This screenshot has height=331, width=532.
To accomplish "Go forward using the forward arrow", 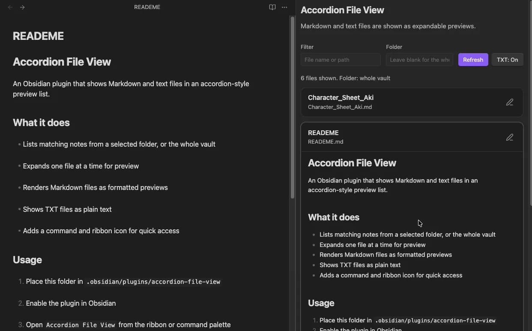I will pyautogui.click(x=22, y=7).
